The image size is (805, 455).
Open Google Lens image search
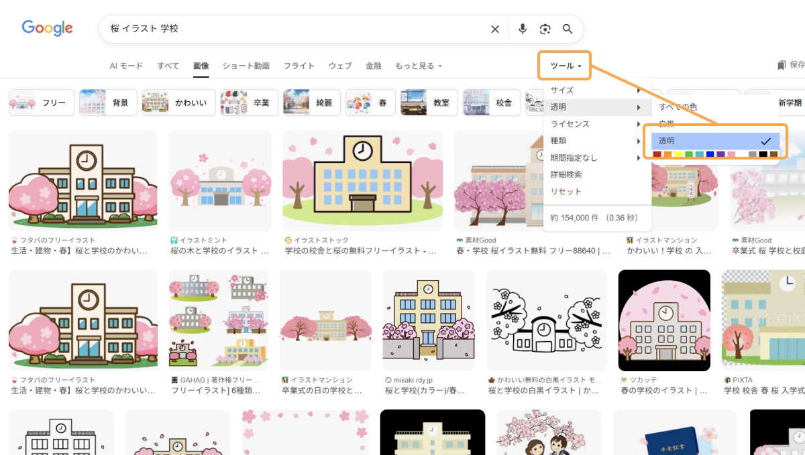545,29
